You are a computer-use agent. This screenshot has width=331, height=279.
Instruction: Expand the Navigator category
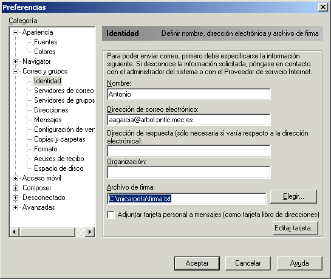pyautogui.click(x=15, y=61)
